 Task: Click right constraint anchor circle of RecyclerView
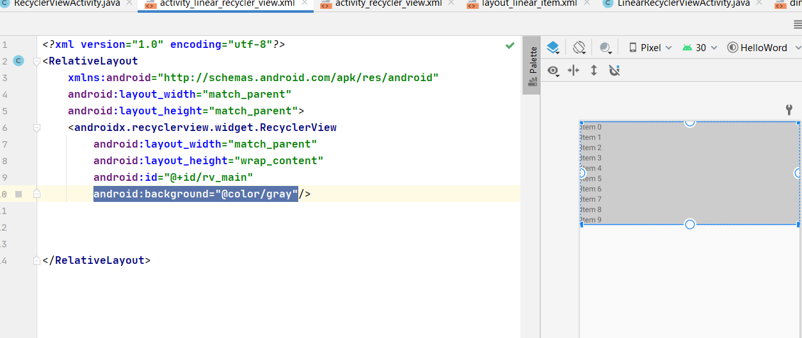tap(798, 173)
